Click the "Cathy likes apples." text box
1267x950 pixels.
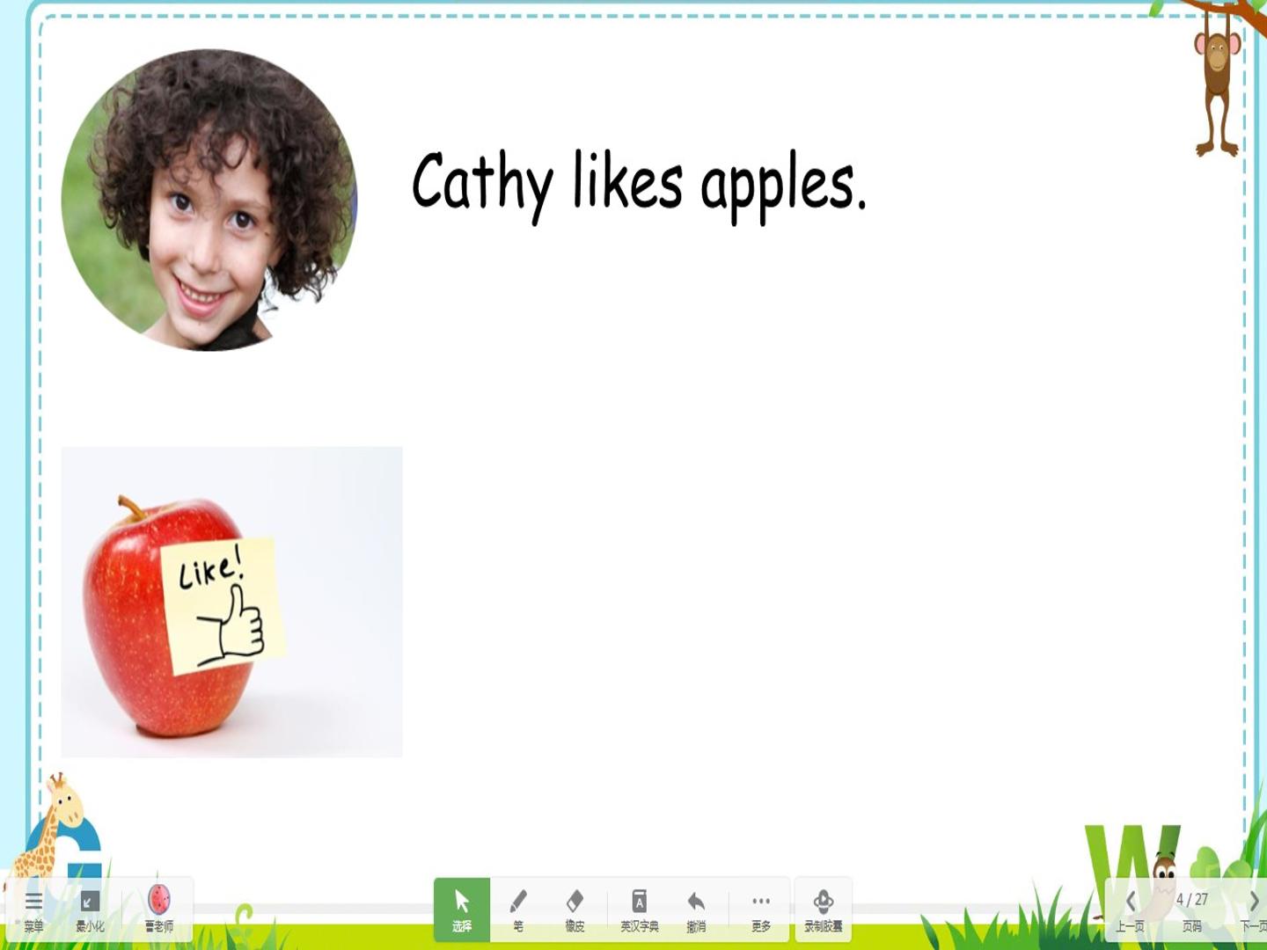(640, 182)
